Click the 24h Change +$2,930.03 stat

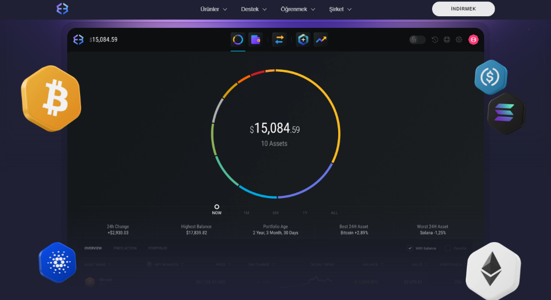[118, 229]
